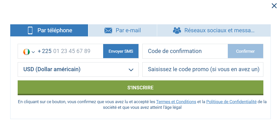
Task: Close the registration dialog with the X
Action: (274, 6)
